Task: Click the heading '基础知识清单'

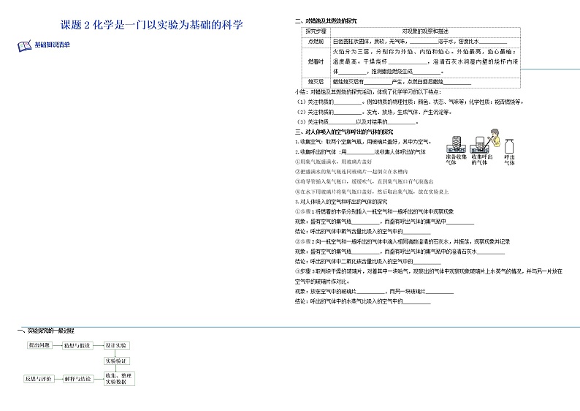Action: (52, 45)
